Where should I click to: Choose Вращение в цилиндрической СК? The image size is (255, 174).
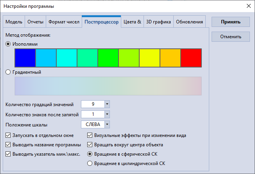(x=90, y=163)
